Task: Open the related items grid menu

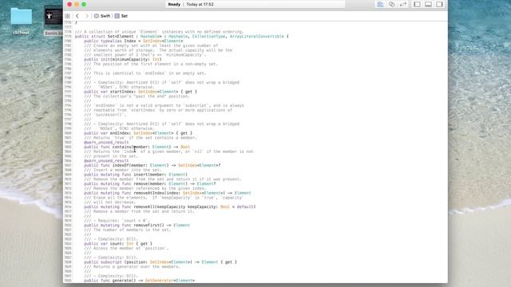Action: (67, 16)
